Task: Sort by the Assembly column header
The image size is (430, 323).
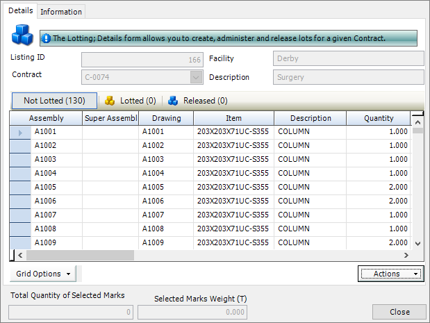Action: [x=47, y=118]
